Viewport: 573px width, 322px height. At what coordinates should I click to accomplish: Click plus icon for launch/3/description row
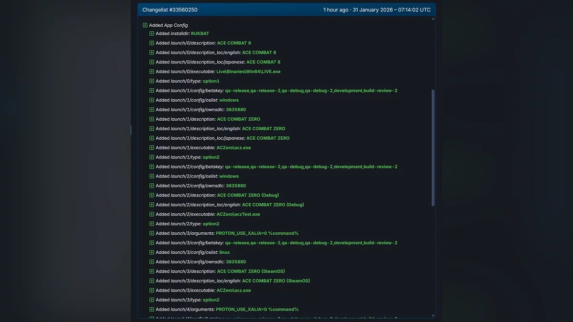152,271
